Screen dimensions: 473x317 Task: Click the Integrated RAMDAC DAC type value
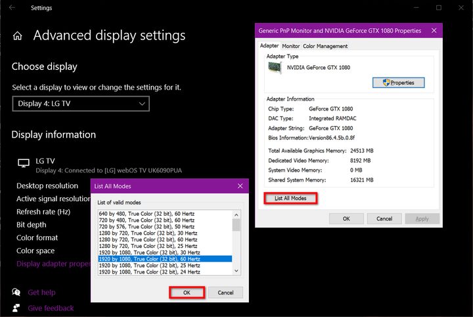tap(332, 118)
